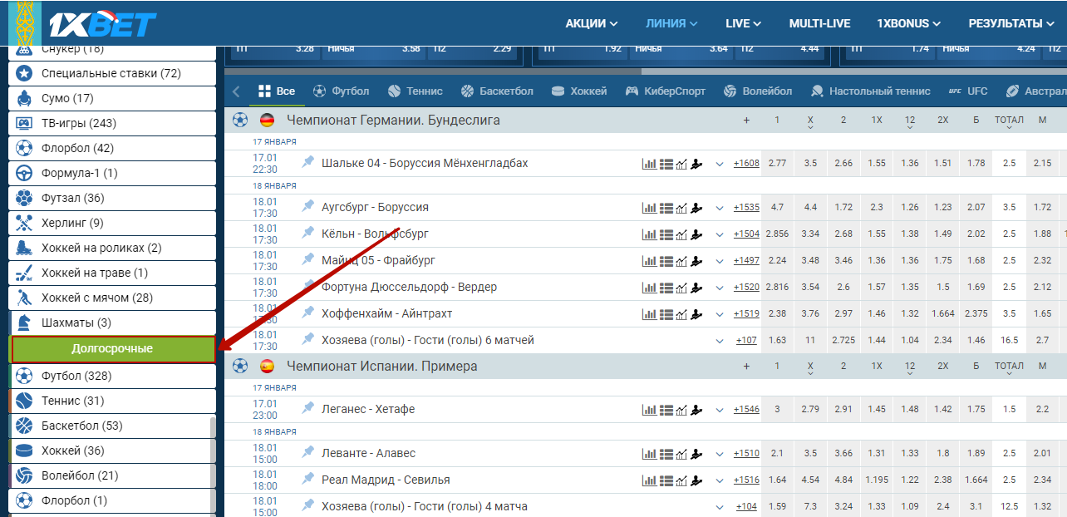Image resolution: width=1067 pixels, height=517 pixels.
Task: Pin the Аугсбург - Боруссия match
Action: [308, 206]
